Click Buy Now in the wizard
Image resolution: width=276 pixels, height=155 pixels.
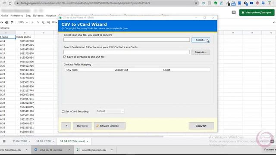point(82,126)
